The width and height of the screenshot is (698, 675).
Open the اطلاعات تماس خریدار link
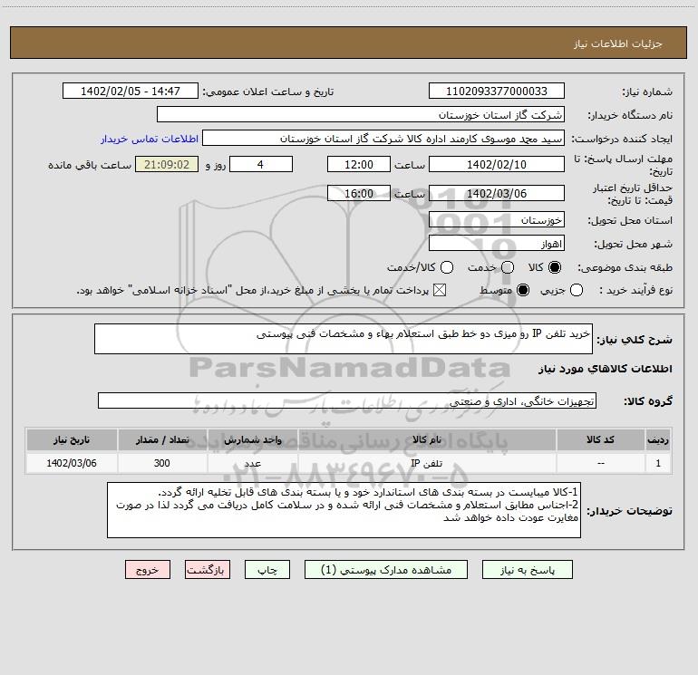150,139
